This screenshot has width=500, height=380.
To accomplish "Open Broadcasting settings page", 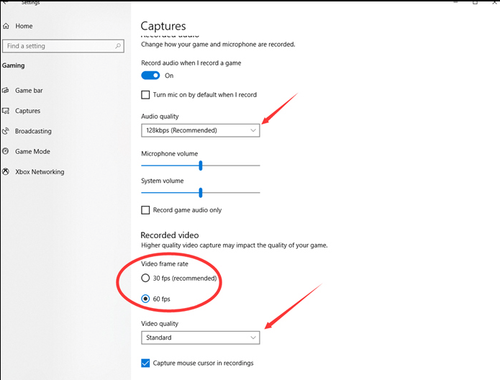I will coord(33,131).
